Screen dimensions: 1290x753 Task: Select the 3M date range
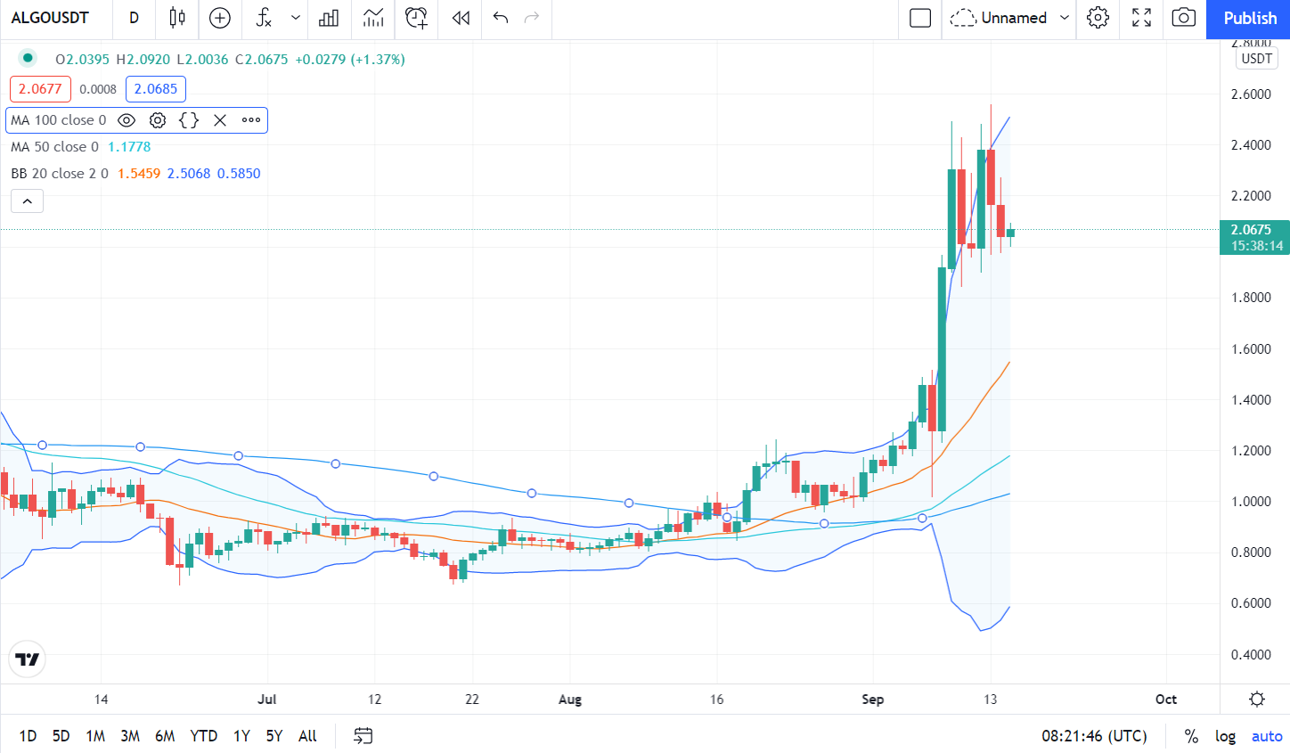click(130, 736)
